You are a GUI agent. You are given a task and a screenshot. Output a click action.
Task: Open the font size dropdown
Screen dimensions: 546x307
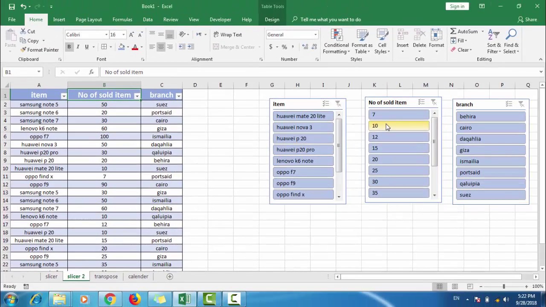(124, 35)
